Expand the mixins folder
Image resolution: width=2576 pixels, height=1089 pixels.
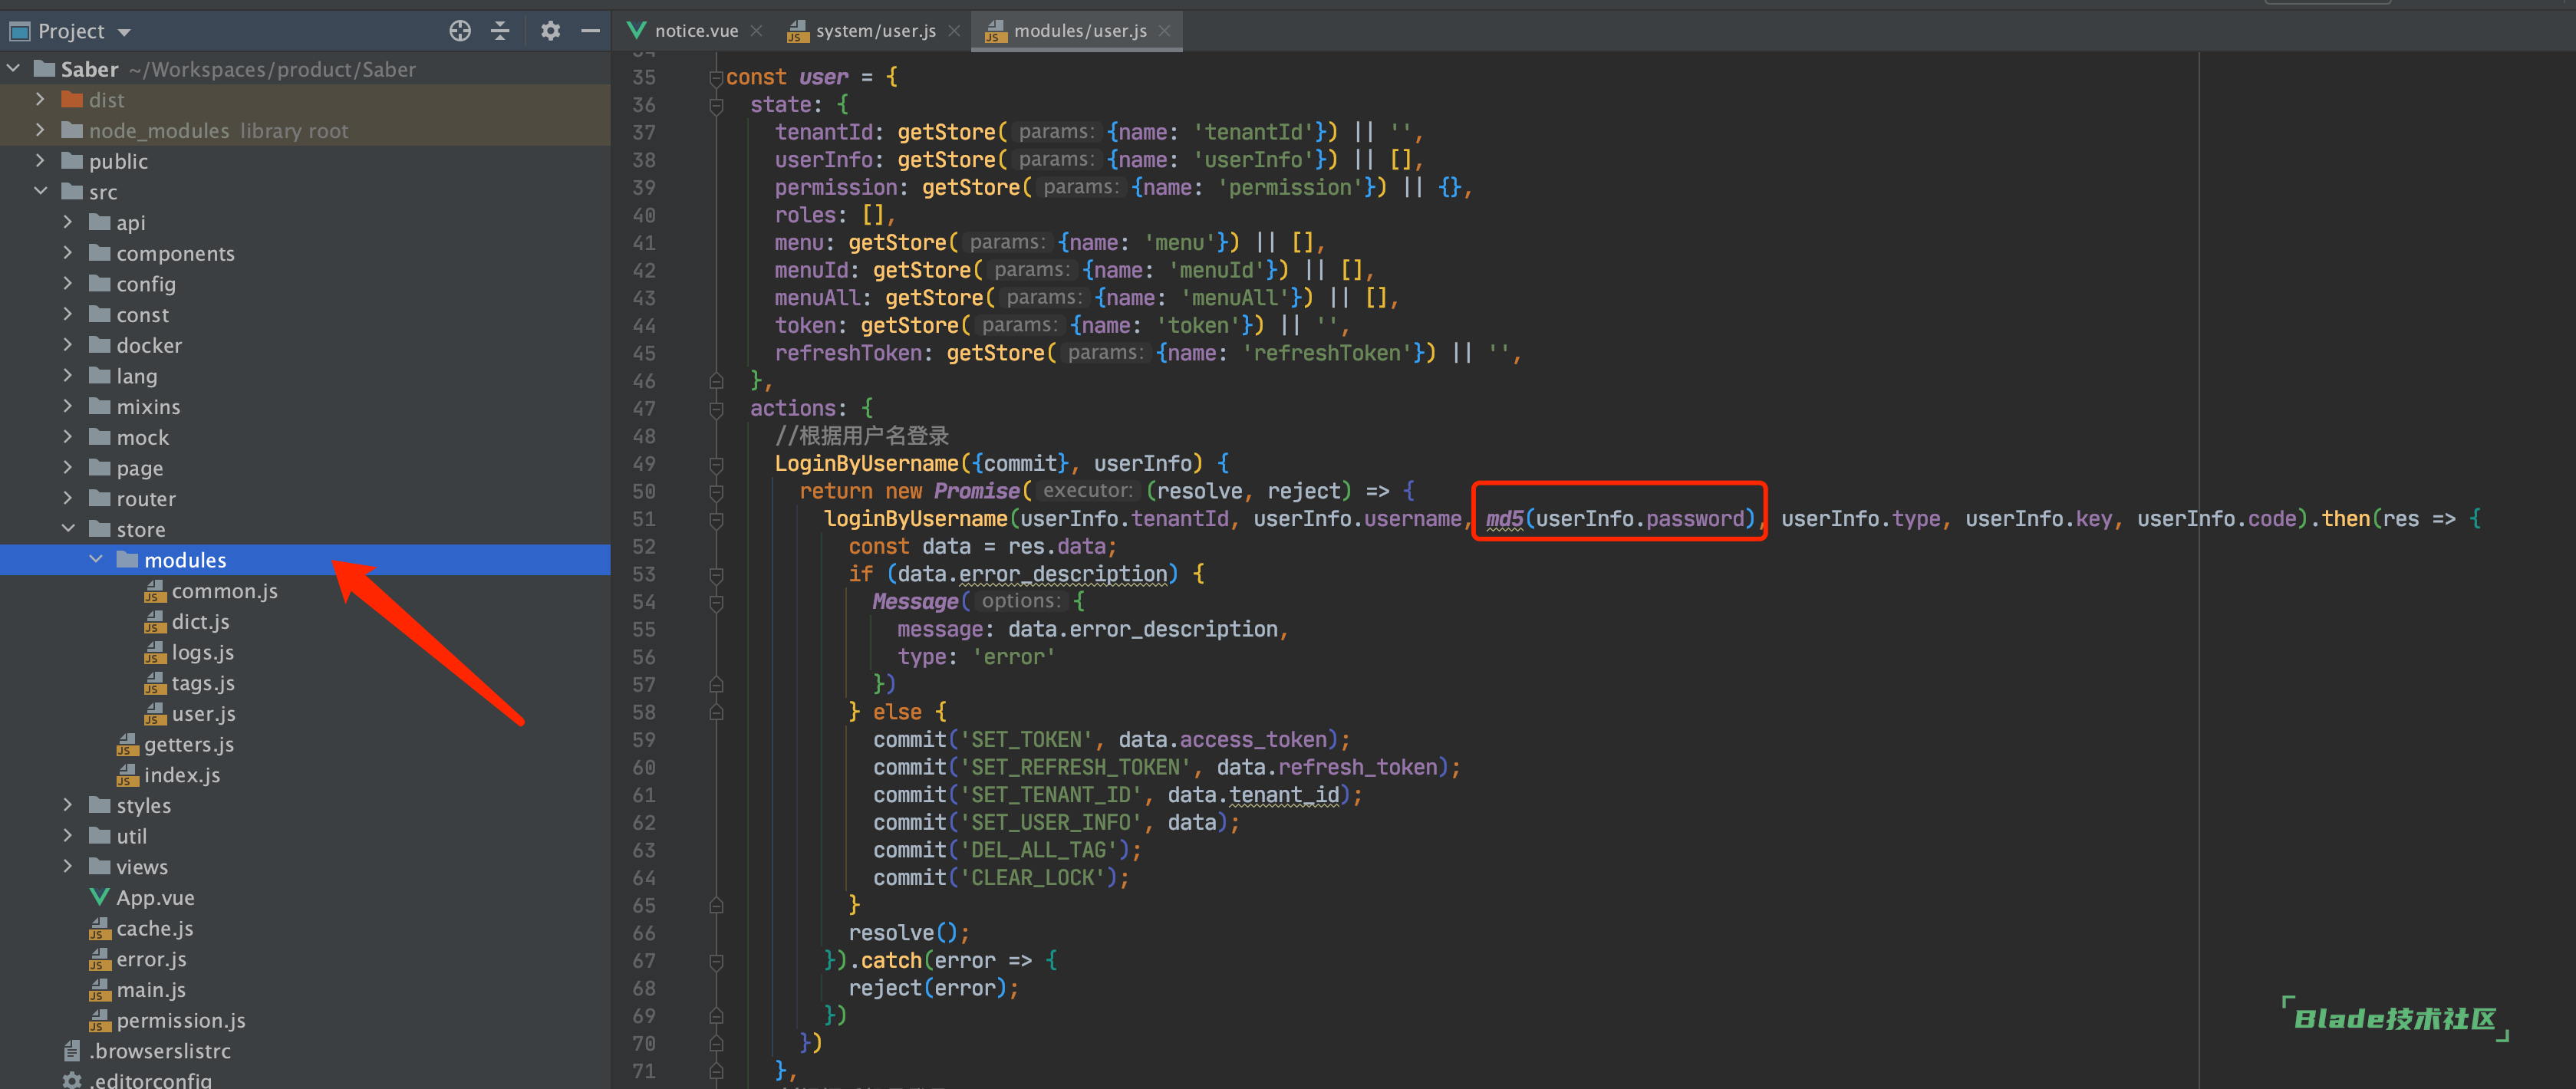click(x=68, y=406)
